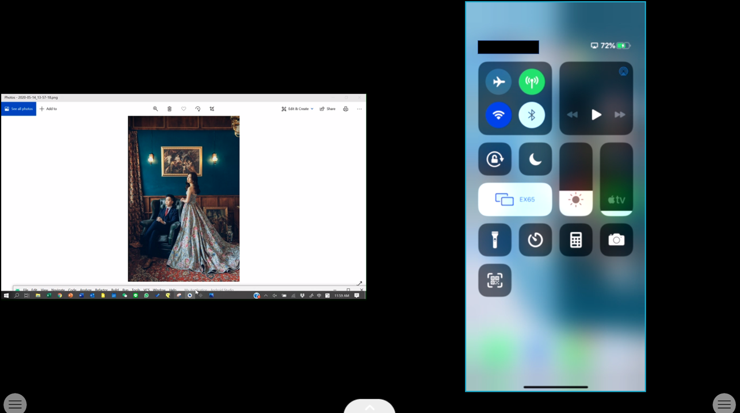
Task: Click the Share button in Photos
Action: (x=327, y=109)
